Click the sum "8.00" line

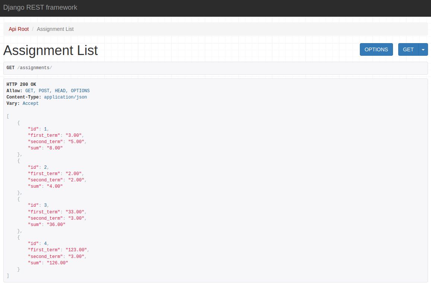[45, 148]
